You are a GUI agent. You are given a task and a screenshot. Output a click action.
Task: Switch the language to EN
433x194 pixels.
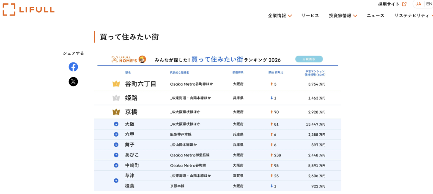pyautogui.click(x=429, y=4)
